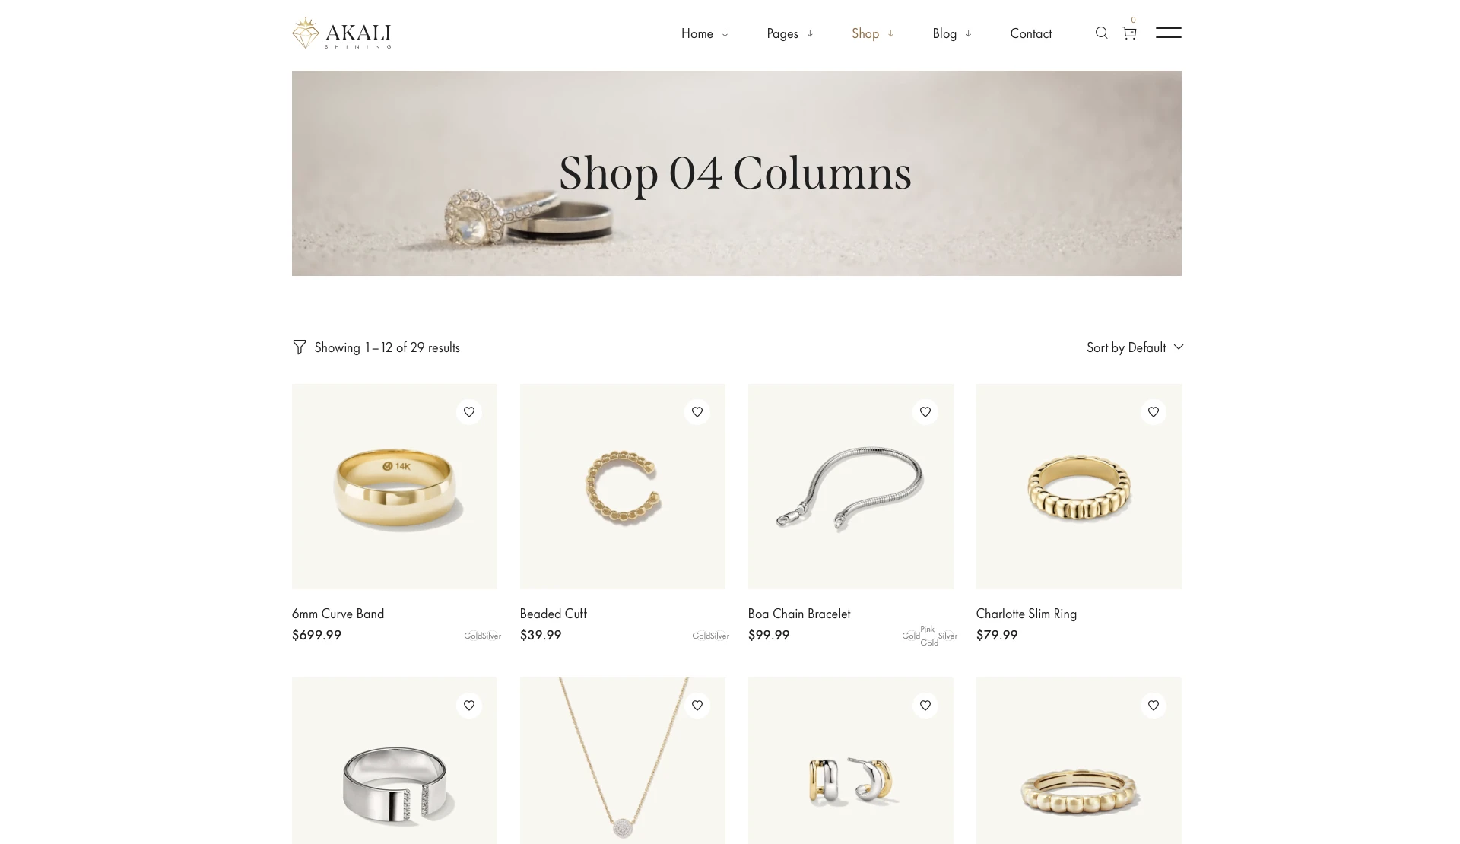Screen dimensions: 1460x844
Task: Open the search icon in header
Action: click(1101, 33)
